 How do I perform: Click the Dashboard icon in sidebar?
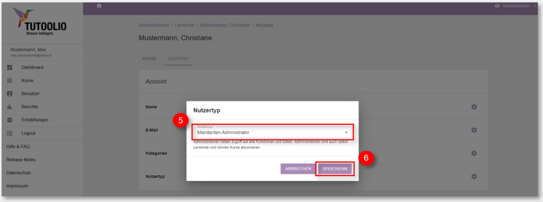point(10,67)
